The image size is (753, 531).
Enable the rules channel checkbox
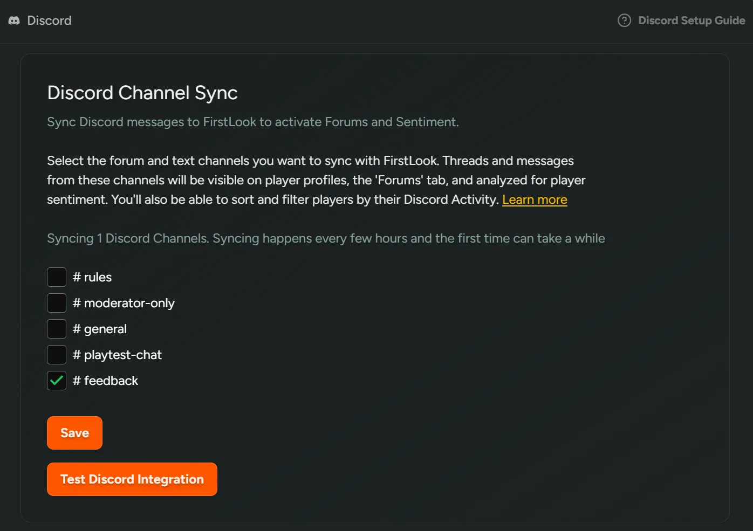pos(57,277)
